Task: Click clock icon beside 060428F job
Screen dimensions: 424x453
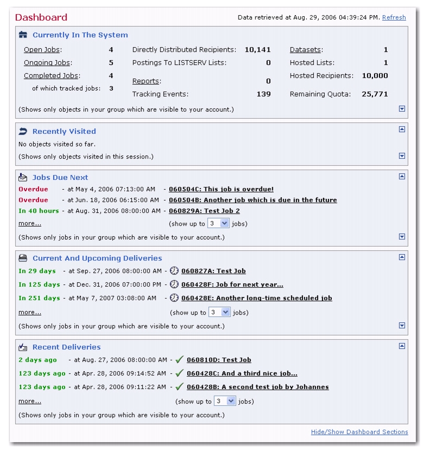Action: (174, 284)
